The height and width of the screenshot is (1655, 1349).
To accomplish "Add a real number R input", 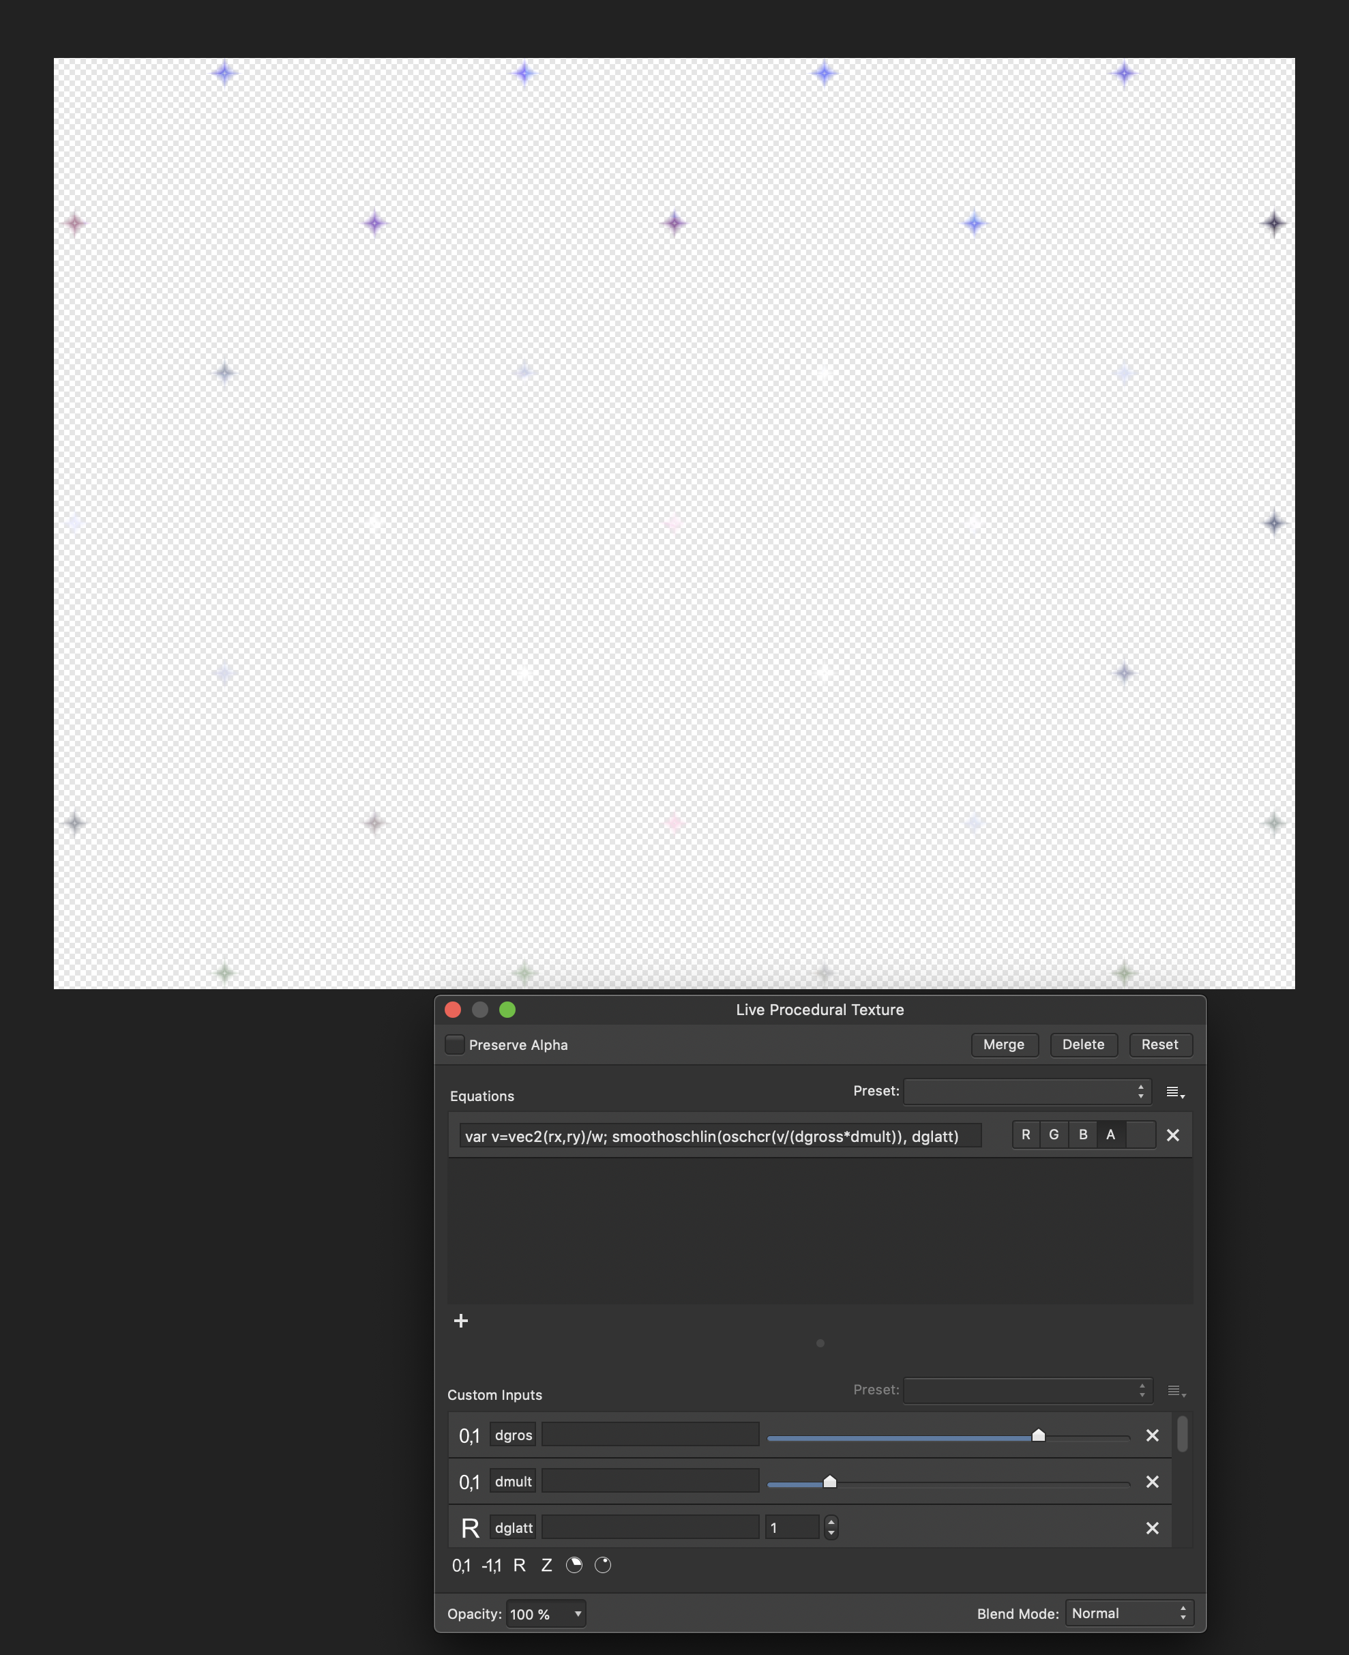I will coord(519,1566).
